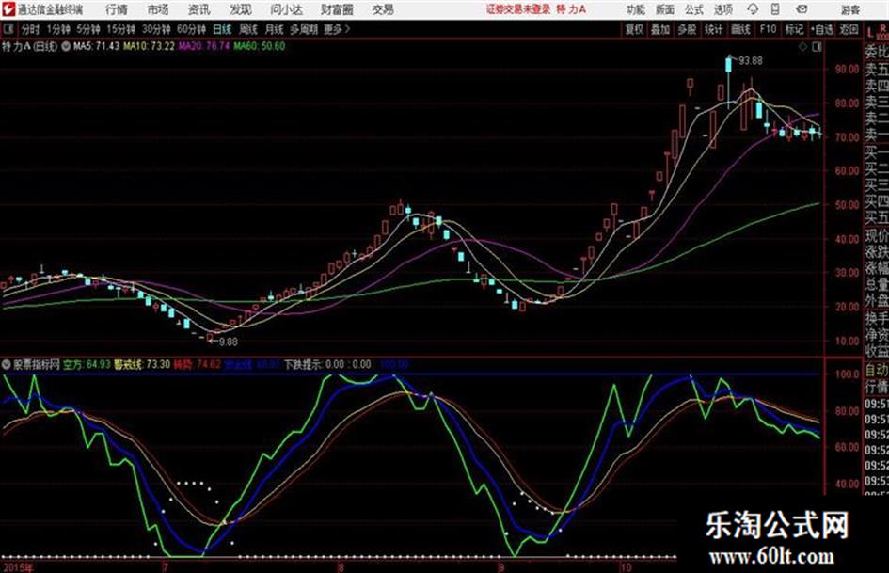Click the diamond icon at chart top-right
The image size is (889, 573).
pos(802,47)
